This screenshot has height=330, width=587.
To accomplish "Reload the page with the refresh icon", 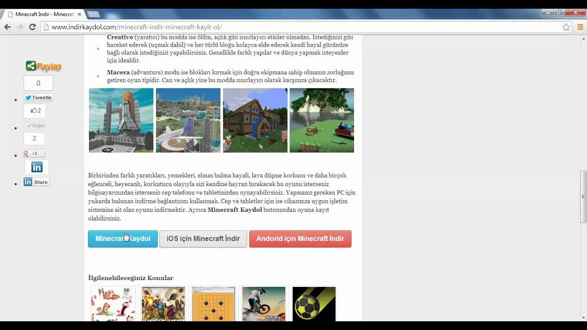I will coord(32,27).
